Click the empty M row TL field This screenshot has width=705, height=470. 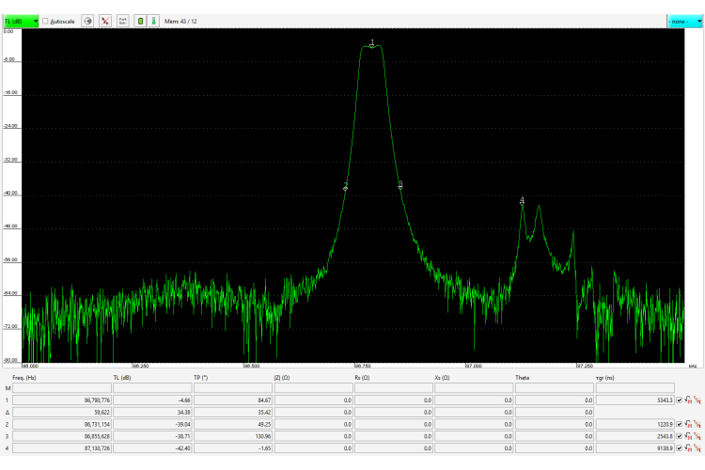[152, 388]
